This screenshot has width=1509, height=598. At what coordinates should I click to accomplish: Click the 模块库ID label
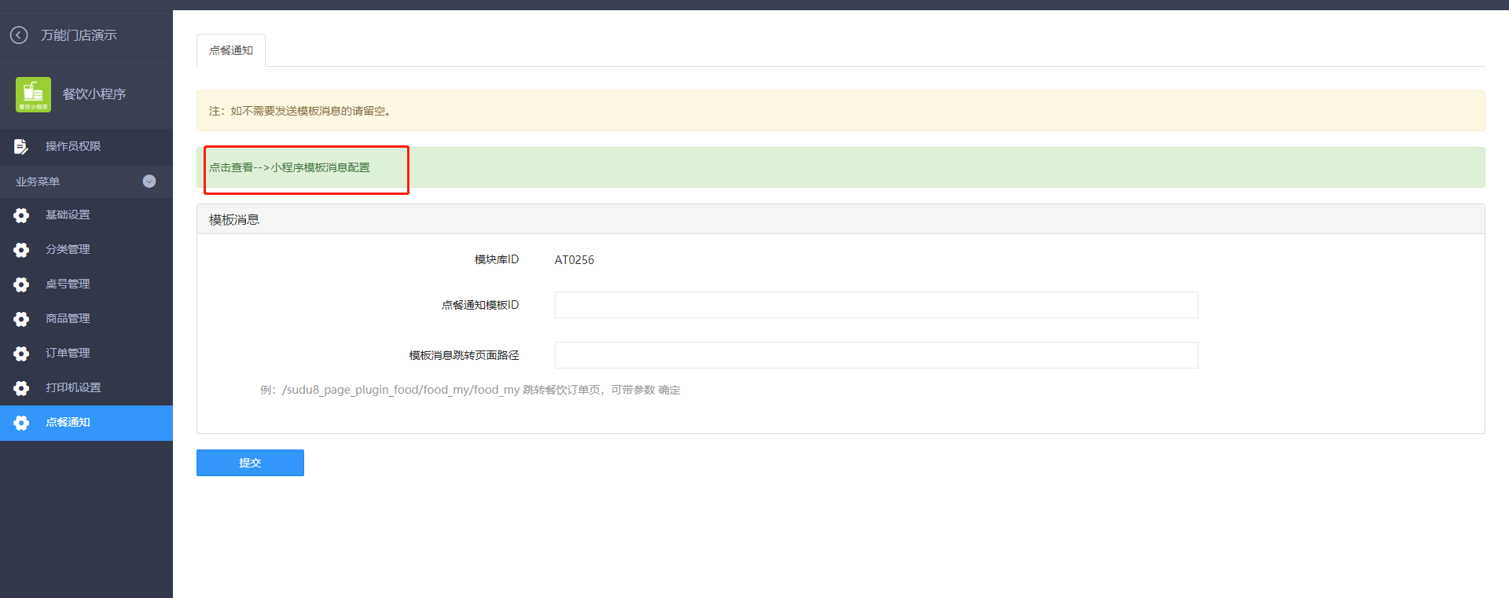pyautogui.click(x=497, y=259)
